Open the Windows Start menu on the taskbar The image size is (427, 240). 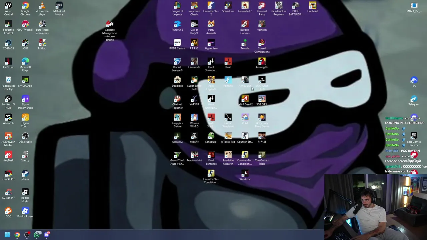(x=7, y=235)
